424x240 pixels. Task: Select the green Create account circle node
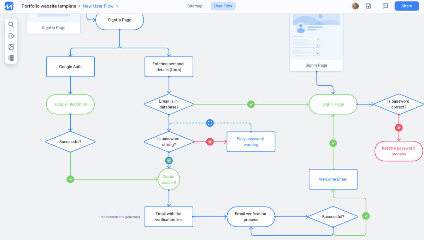pos(169,179)
